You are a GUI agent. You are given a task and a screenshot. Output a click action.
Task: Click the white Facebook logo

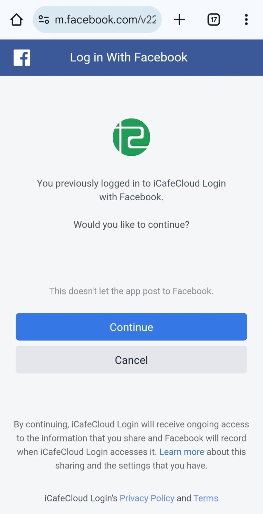22,58
